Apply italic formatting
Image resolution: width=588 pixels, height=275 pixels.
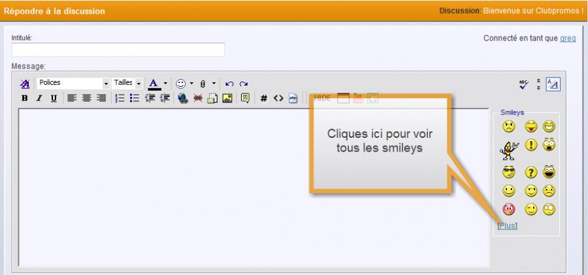click(39, 99)
